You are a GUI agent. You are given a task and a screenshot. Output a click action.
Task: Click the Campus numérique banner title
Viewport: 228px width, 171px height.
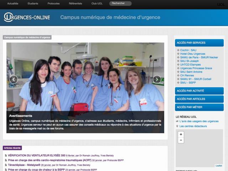[x=110, y=17]
